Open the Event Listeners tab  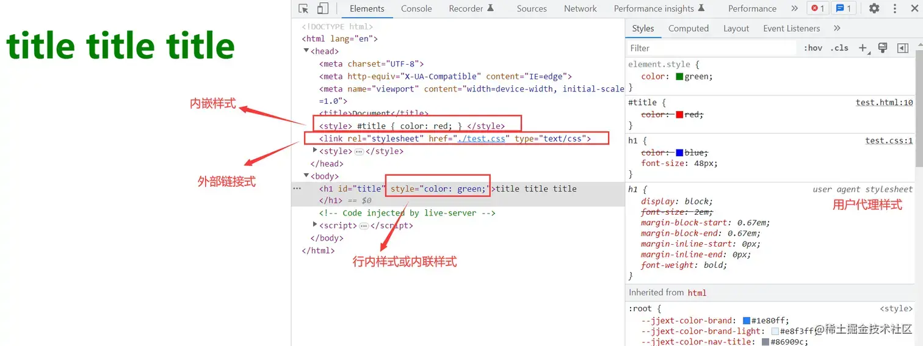792,28
